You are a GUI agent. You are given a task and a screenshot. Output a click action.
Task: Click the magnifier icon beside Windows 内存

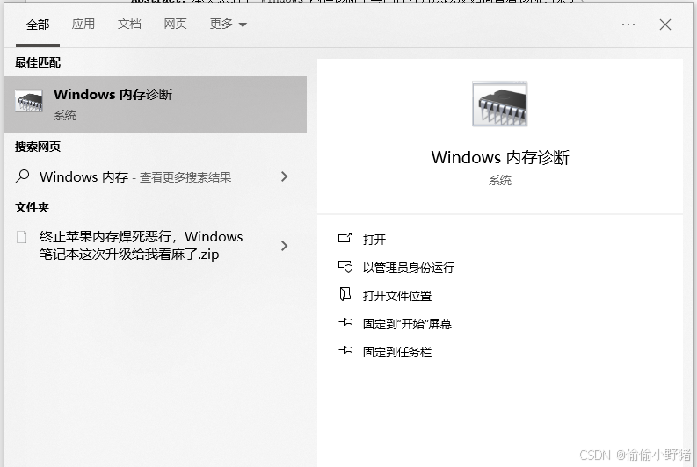pos(22,176)
